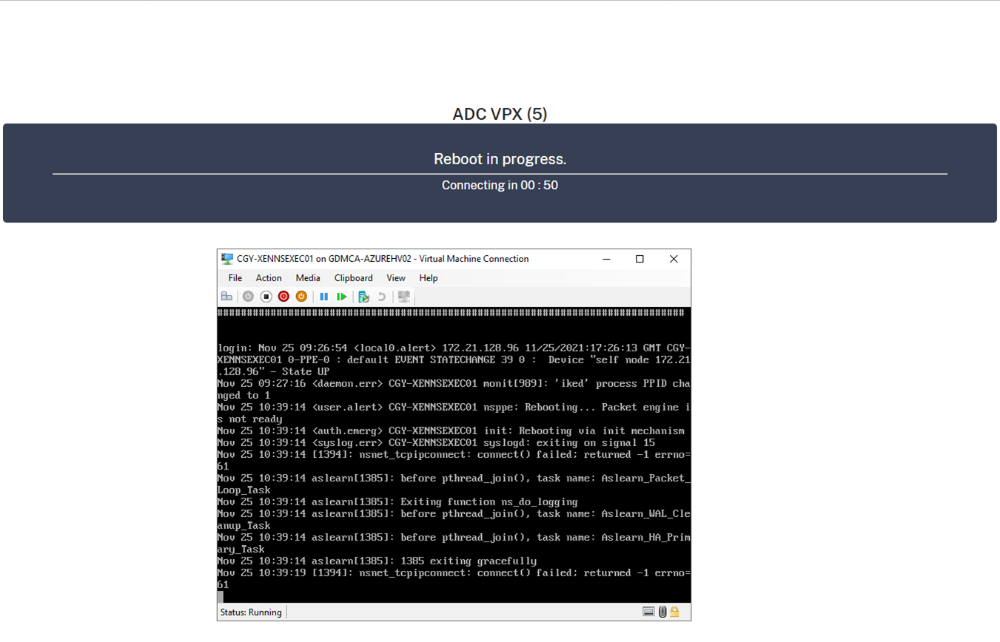This screenshot has height=642, width=1000.
Task: Click the Ctrl+Alt+Delete toolbar icon
Action: pyautogui.click(x=226, y=297)
